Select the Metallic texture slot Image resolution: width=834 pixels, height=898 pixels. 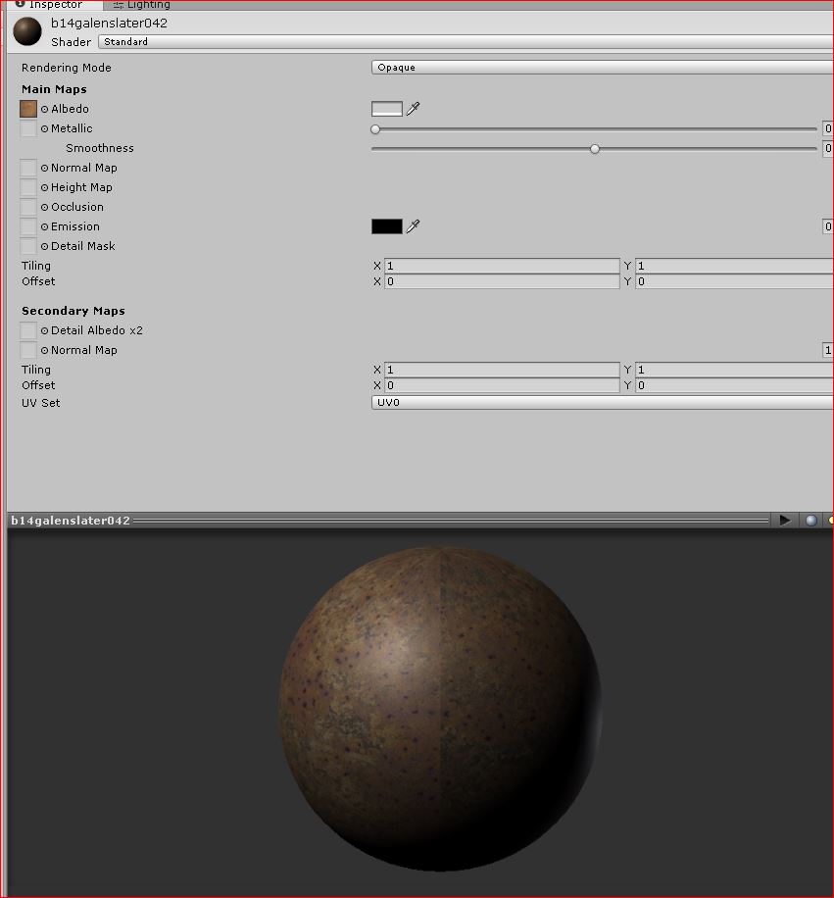pyautogui.click(x=27, y=128)
